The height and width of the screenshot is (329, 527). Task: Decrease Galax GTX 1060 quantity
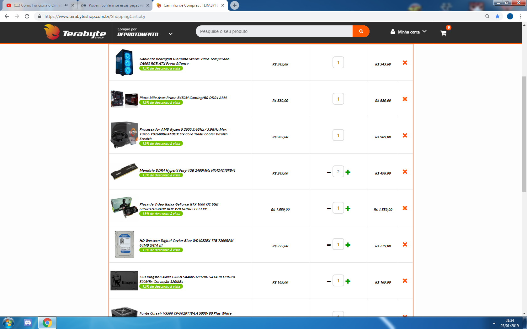click(x=329, y=208)
